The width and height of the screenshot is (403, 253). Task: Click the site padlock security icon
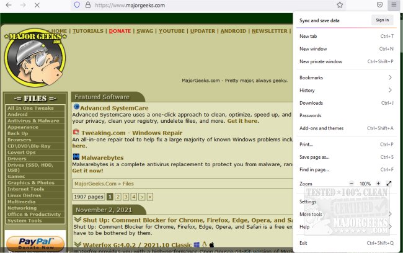(x=88, y=5)
